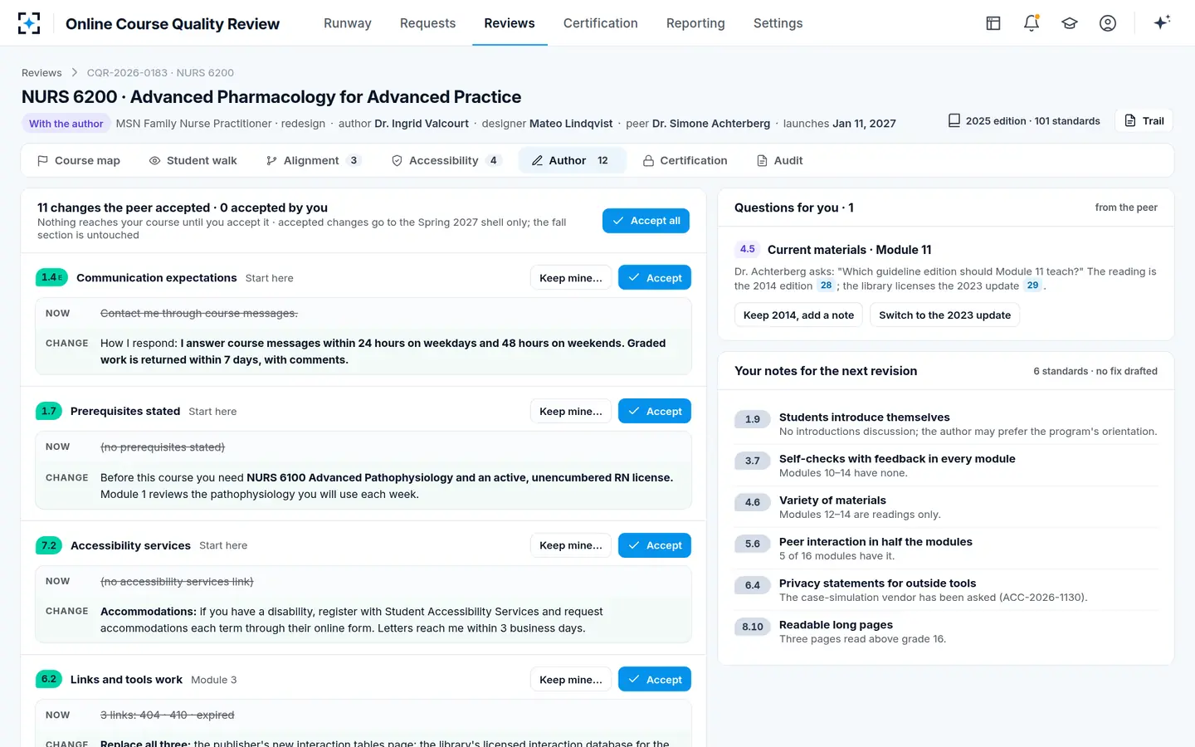Open the Accessibility tab

(x=446, y=160)
